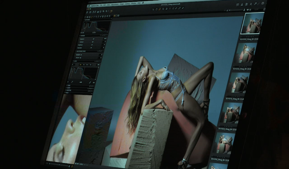This screenshot has width=289, height=169.
Task: Pick the Levels highlight point eyedropper
Action: (x=90, y=83)
